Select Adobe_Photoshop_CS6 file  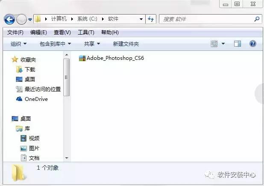pos(111,58)
